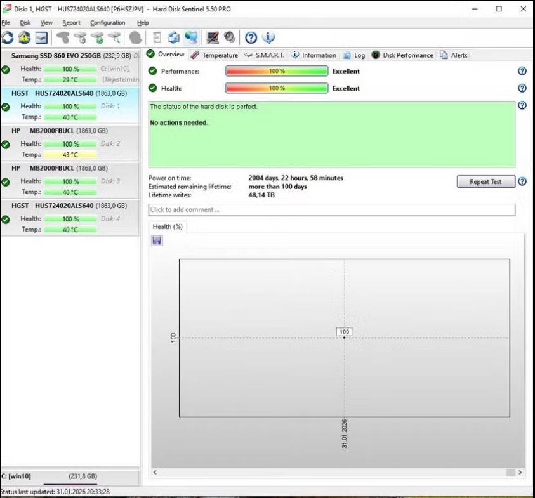Click the help icon beside Health row
The image size is (535, 498).
coord(522,88)
